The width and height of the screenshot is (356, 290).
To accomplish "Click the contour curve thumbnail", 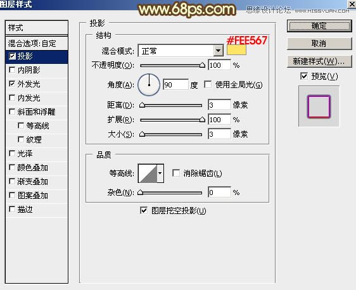I will [148, 173].
